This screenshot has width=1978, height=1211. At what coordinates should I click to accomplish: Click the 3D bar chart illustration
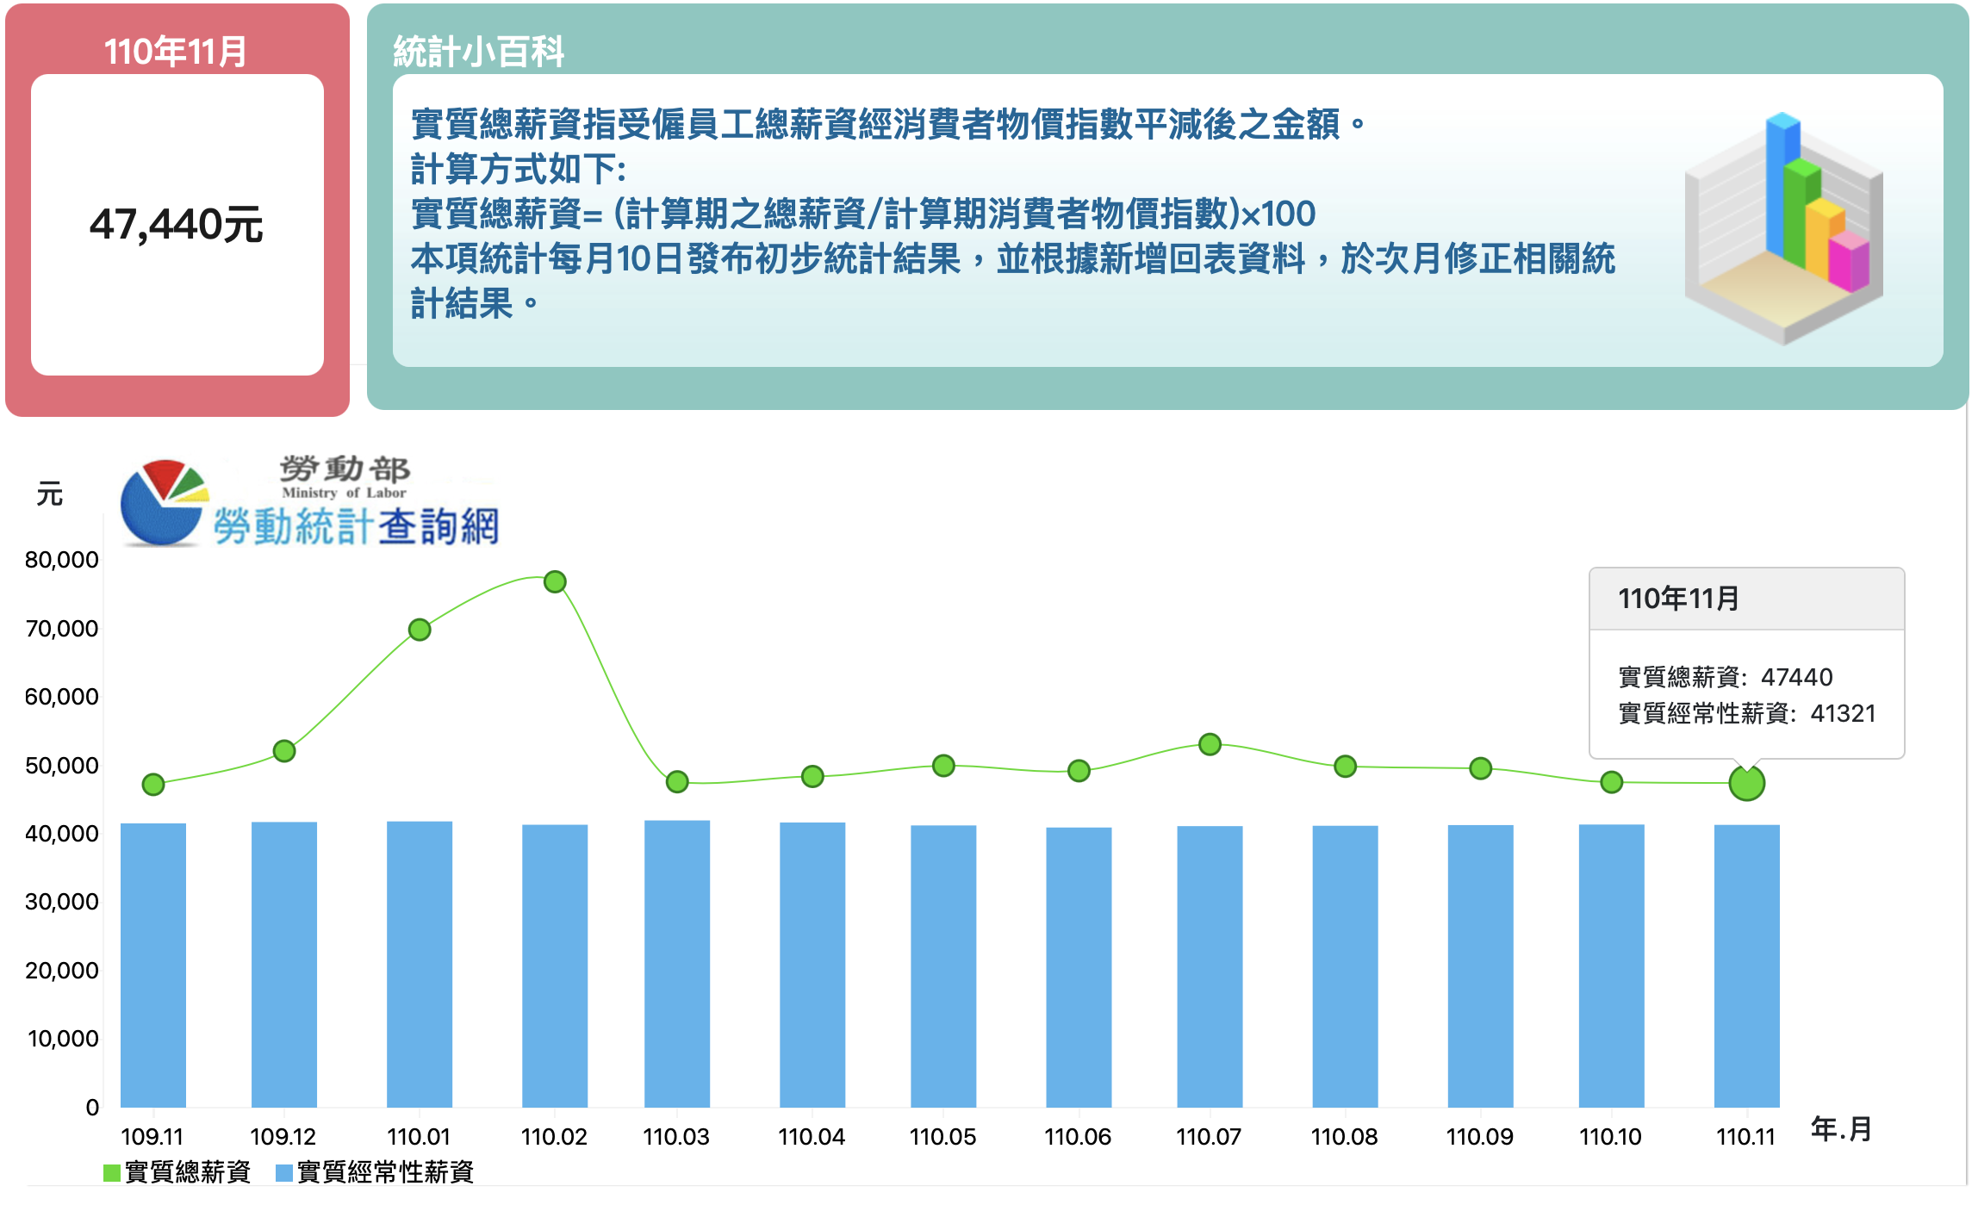[x=1783, y=228]
